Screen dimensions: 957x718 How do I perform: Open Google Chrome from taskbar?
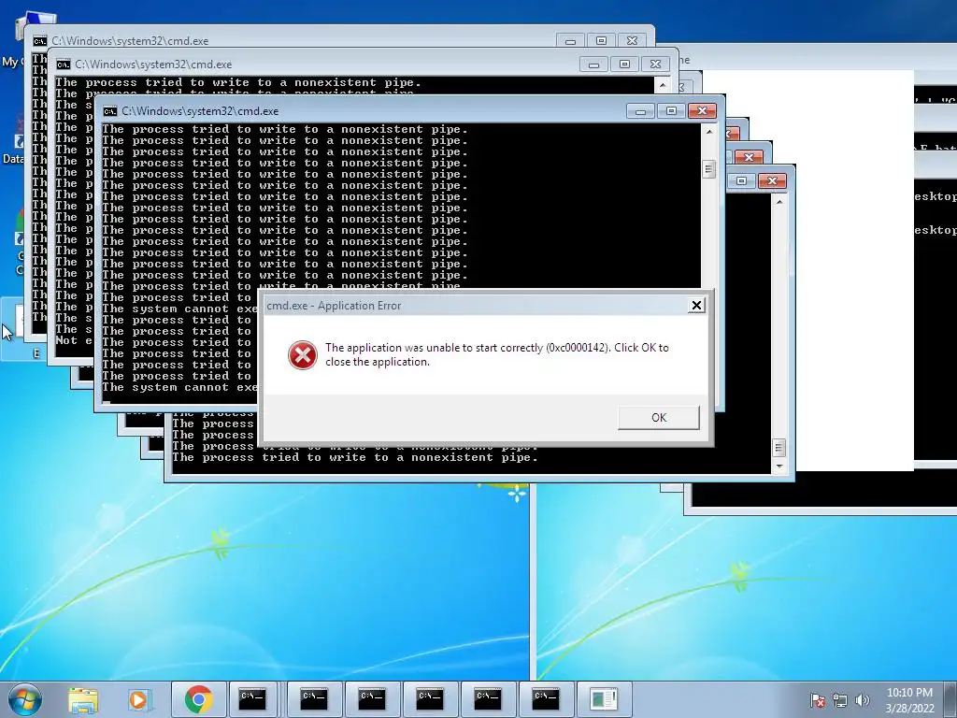point(198,699)
